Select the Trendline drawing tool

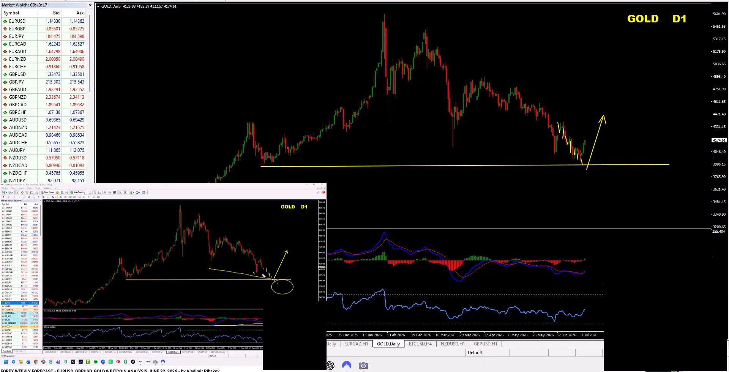click(24, 197)
